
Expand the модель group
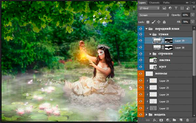tap(146, 115)
